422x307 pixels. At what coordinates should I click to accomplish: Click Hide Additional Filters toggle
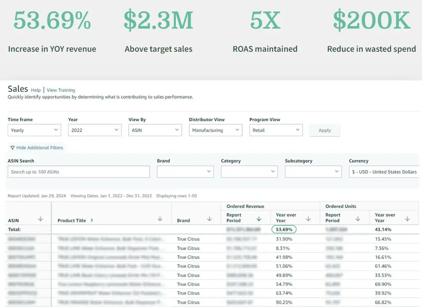click(37, 148)
